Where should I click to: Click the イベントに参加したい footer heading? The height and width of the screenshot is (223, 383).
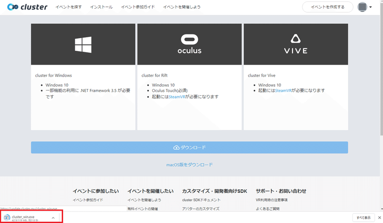click(96, 191)
